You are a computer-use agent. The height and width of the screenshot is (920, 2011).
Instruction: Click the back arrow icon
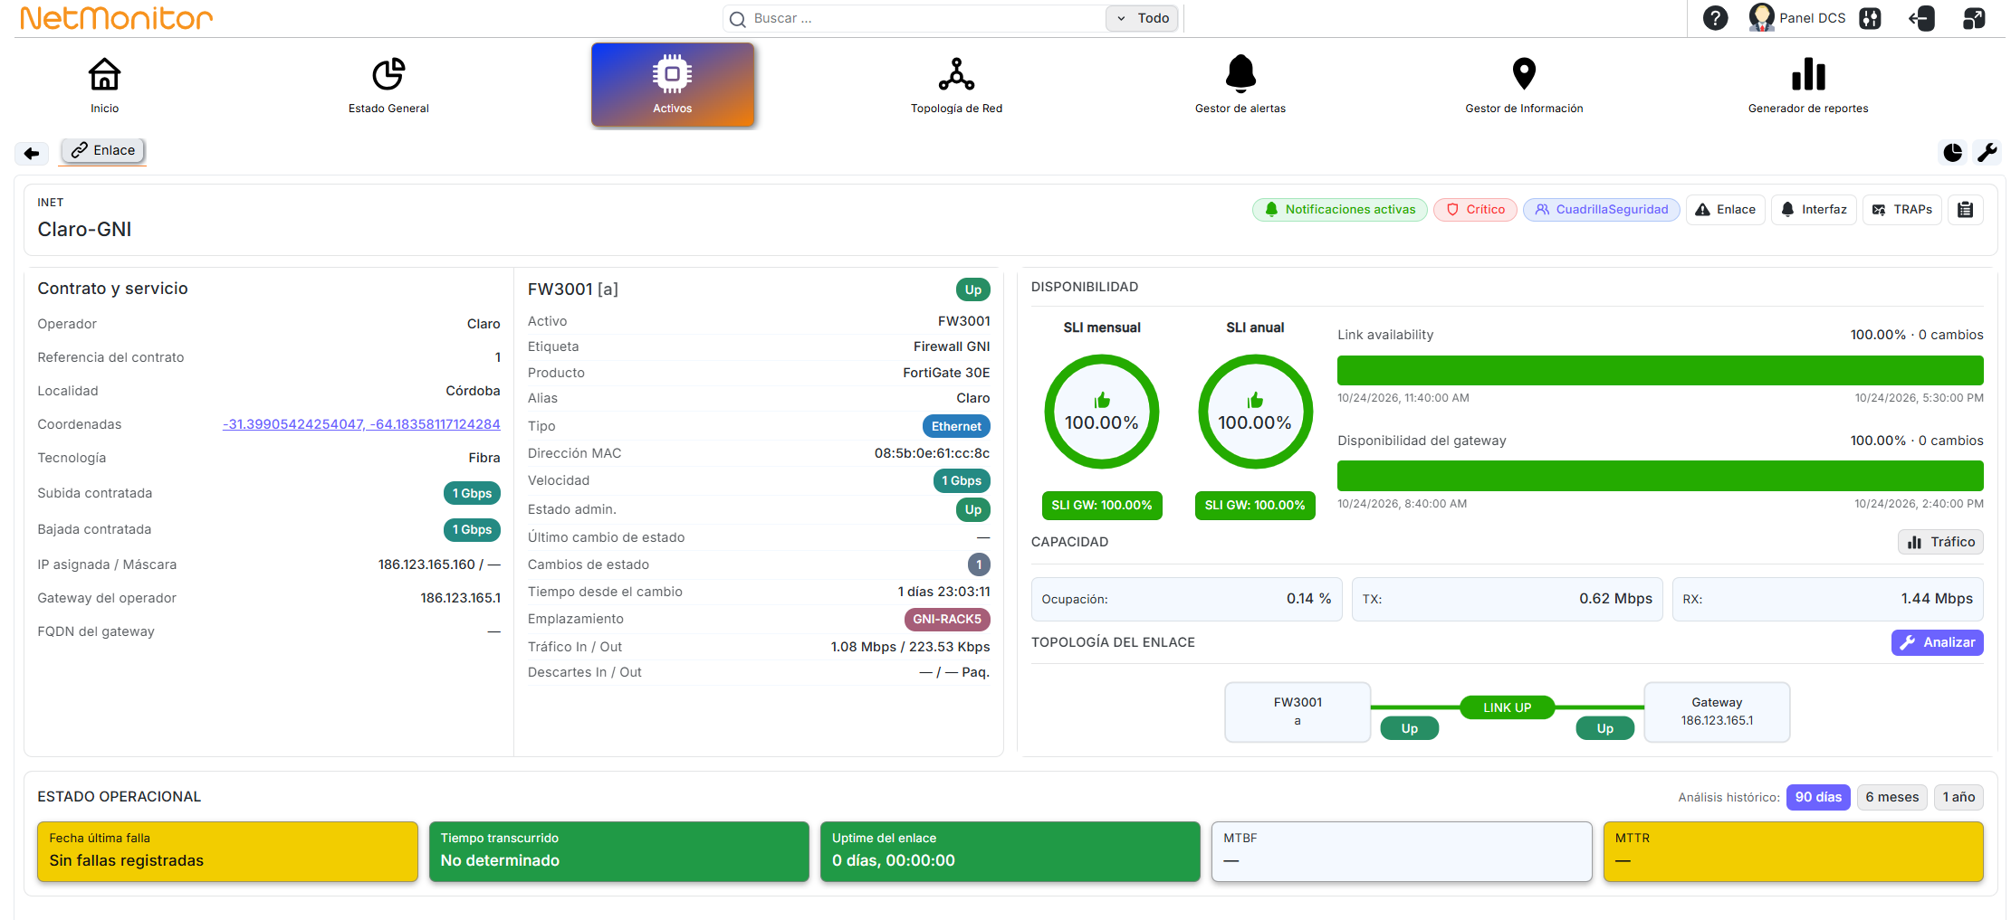[32, 153]
